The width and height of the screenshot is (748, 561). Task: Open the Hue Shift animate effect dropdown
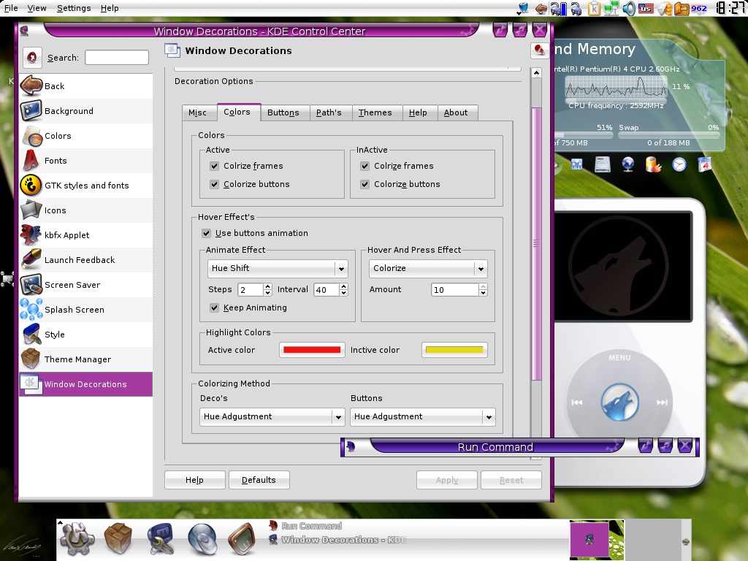[x=278, y=269]
